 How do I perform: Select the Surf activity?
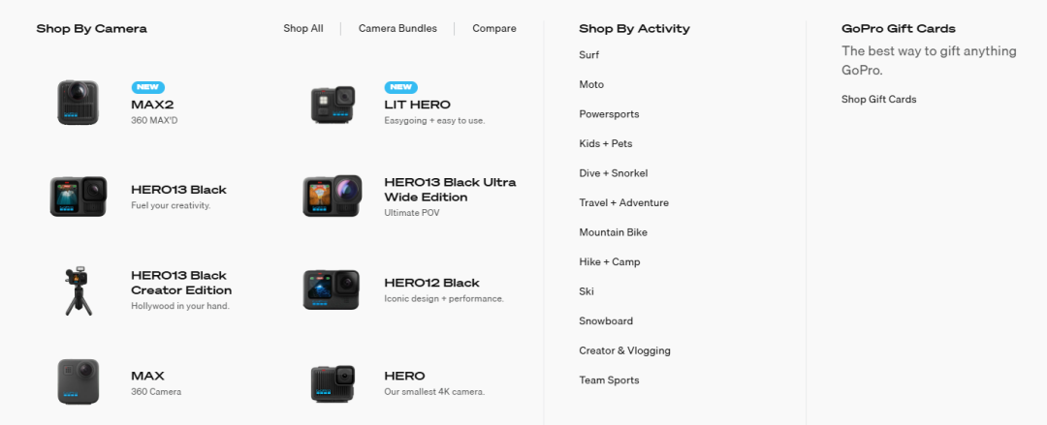pos(589,55)
